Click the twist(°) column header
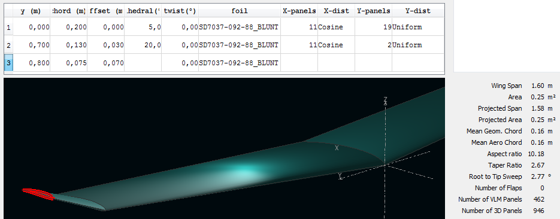560x219 pixels. 180,11
